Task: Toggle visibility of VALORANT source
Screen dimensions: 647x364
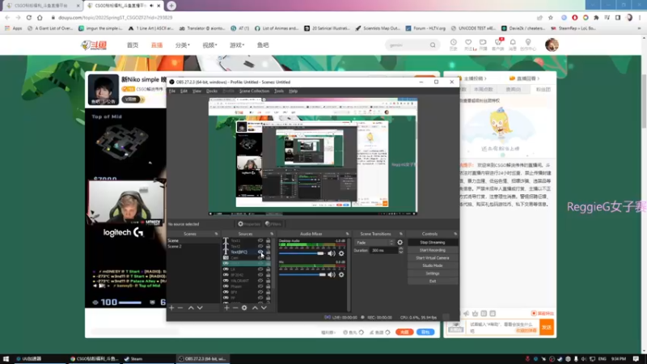Action: [x=260, y=281]
